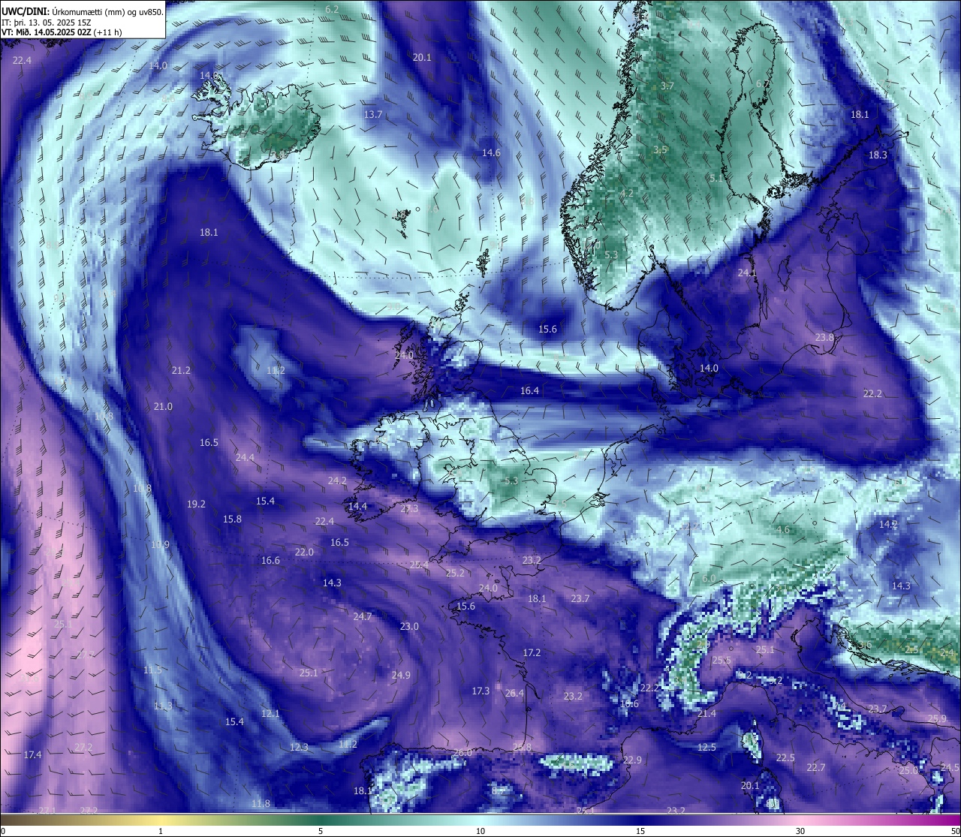
Task: Select the colorbar tick label 10
Action: [480, 831]
